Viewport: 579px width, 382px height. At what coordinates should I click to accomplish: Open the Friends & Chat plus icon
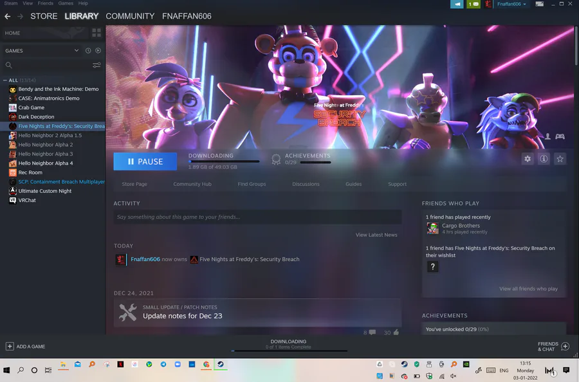[565, 346]
